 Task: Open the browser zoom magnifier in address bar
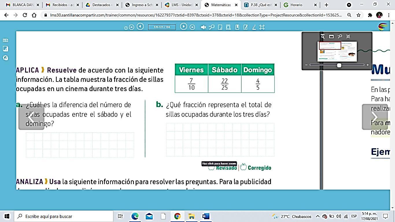tap(349, 15)
